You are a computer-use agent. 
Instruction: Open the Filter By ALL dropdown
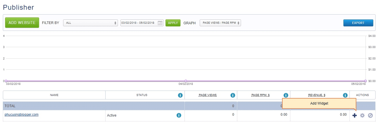pyautogui.click(x=90, y=23)
